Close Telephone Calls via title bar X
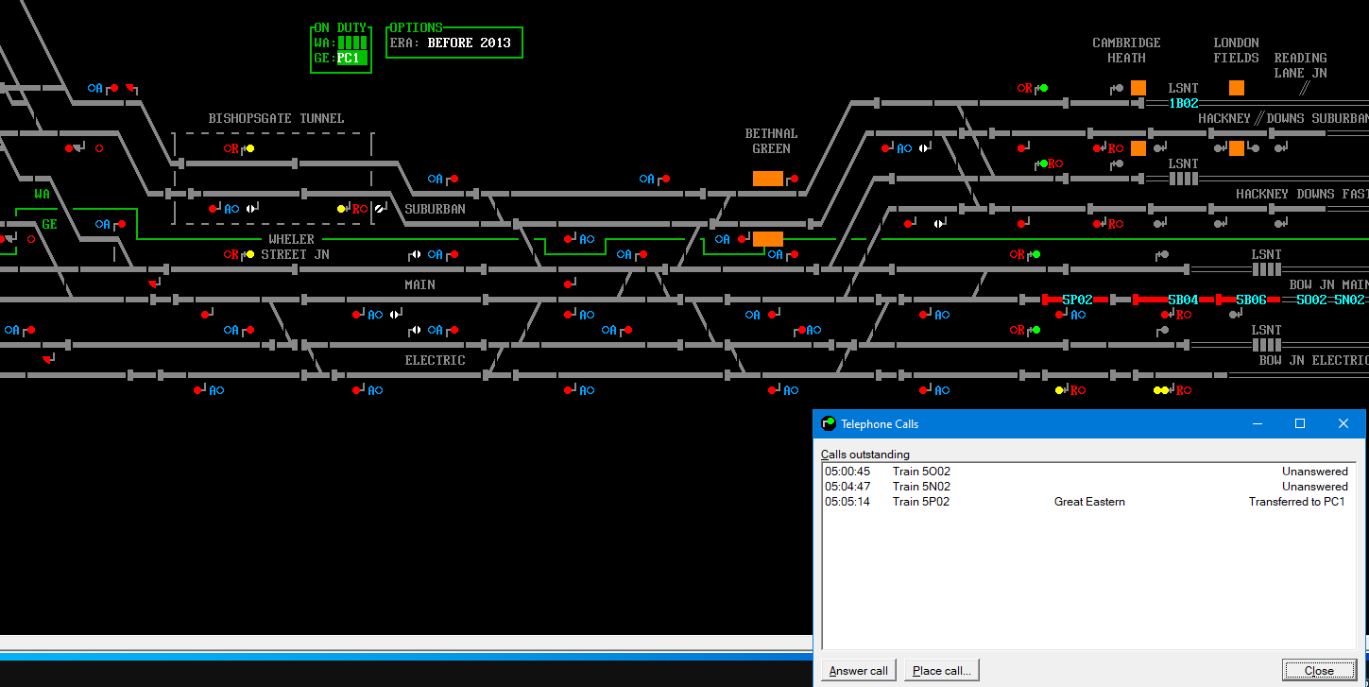The image size is (1369, 687). pos(1343,424)
